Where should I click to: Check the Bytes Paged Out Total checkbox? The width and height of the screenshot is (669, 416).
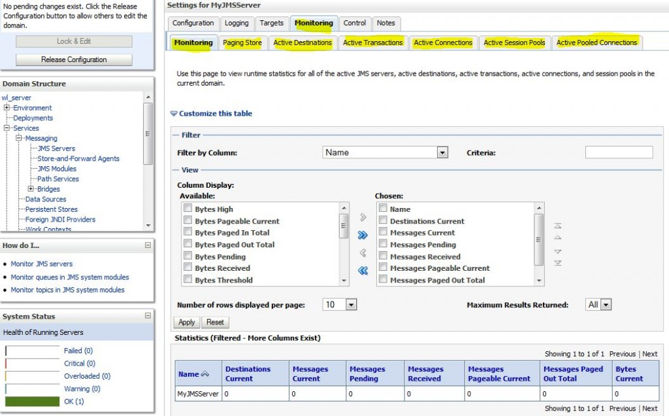click(188, 243)
